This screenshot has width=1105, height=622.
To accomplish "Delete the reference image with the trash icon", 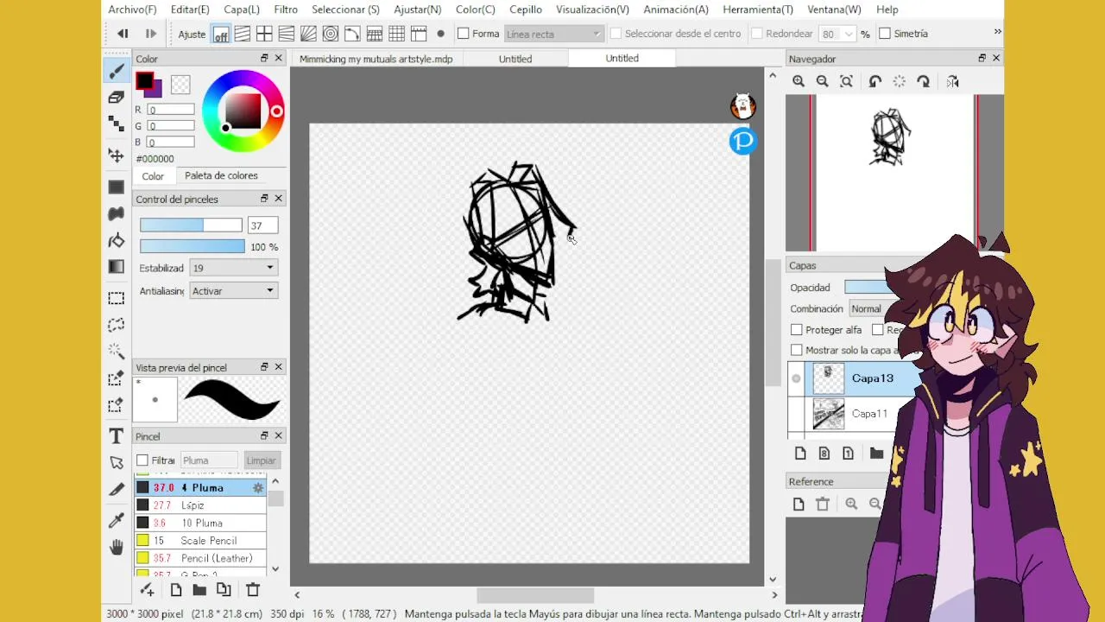I will pyautogui.click(x=822, y=504).
